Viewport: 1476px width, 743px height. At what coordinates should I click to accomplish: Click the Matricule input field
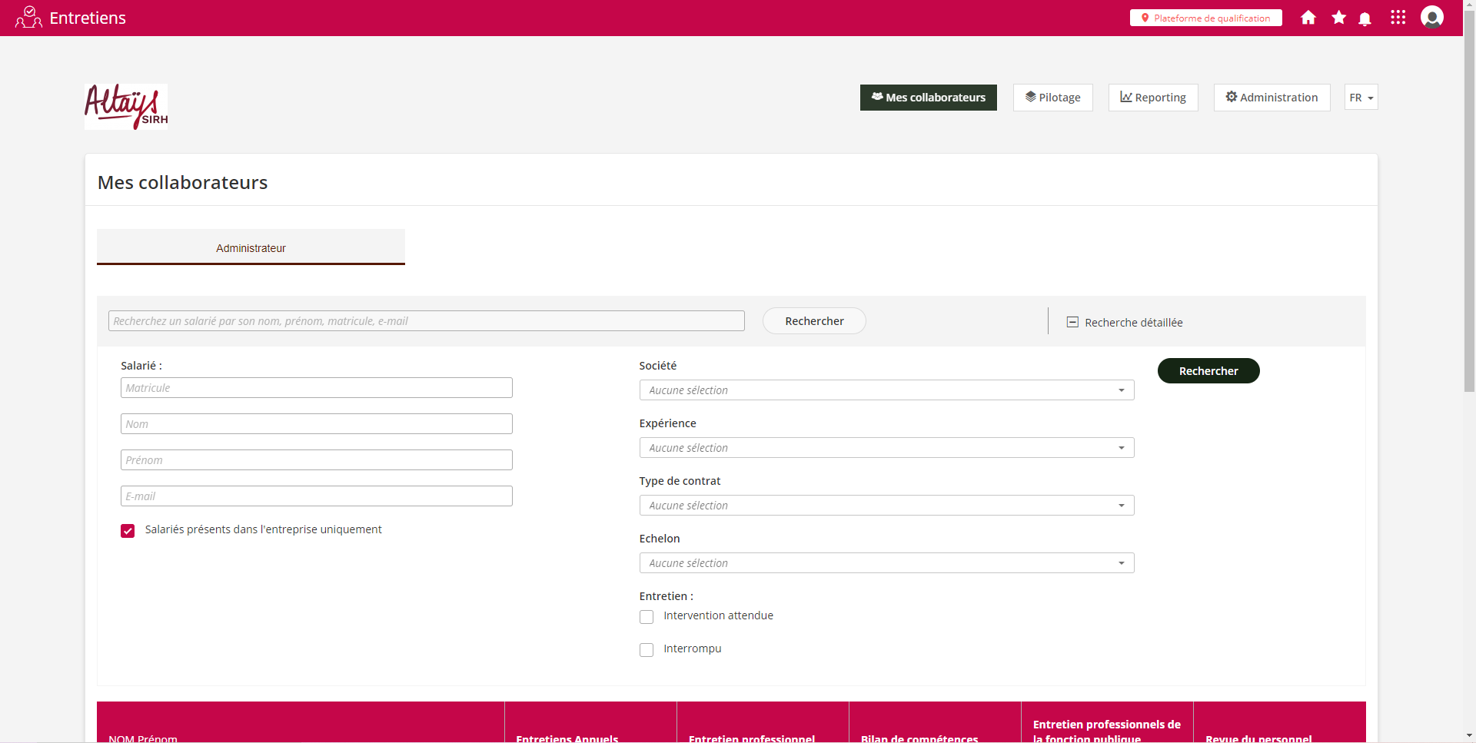(316, 388)
